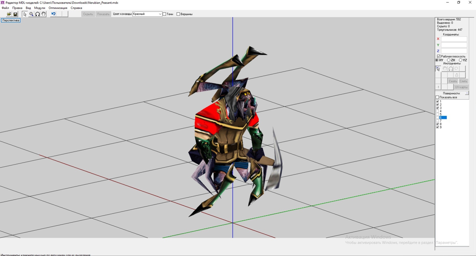Click the Всего вершин: 592 text
Screen dimensions: 476x256
point(449,19)
